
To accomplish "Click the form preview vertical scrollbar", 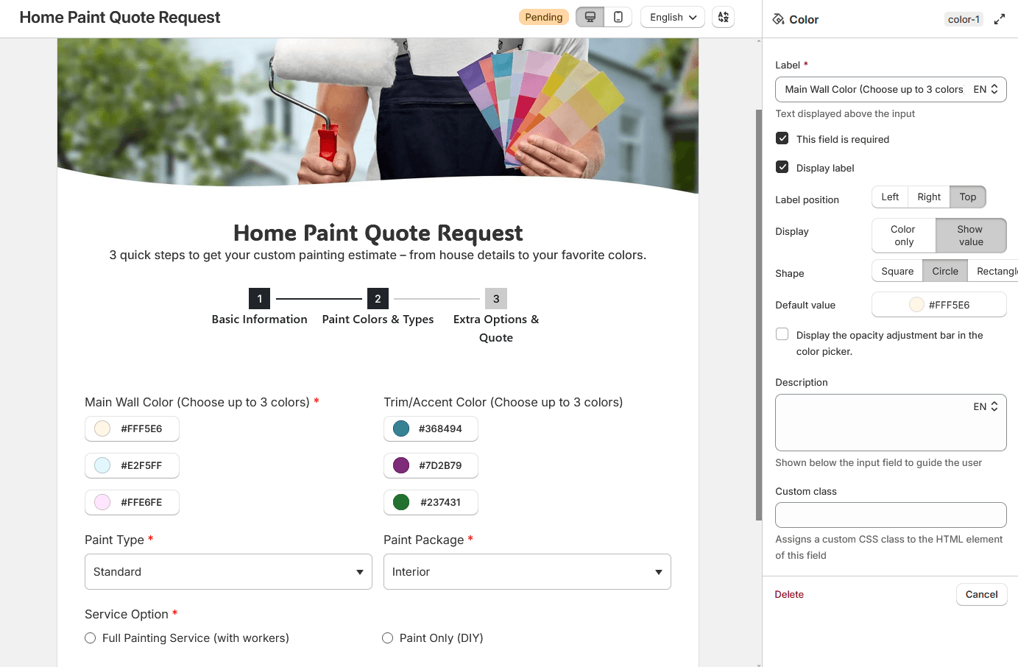I will (x=759, y=315).
